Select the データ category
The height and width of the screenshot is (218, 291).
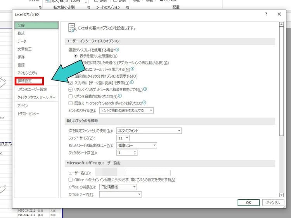tap(22, 41)
